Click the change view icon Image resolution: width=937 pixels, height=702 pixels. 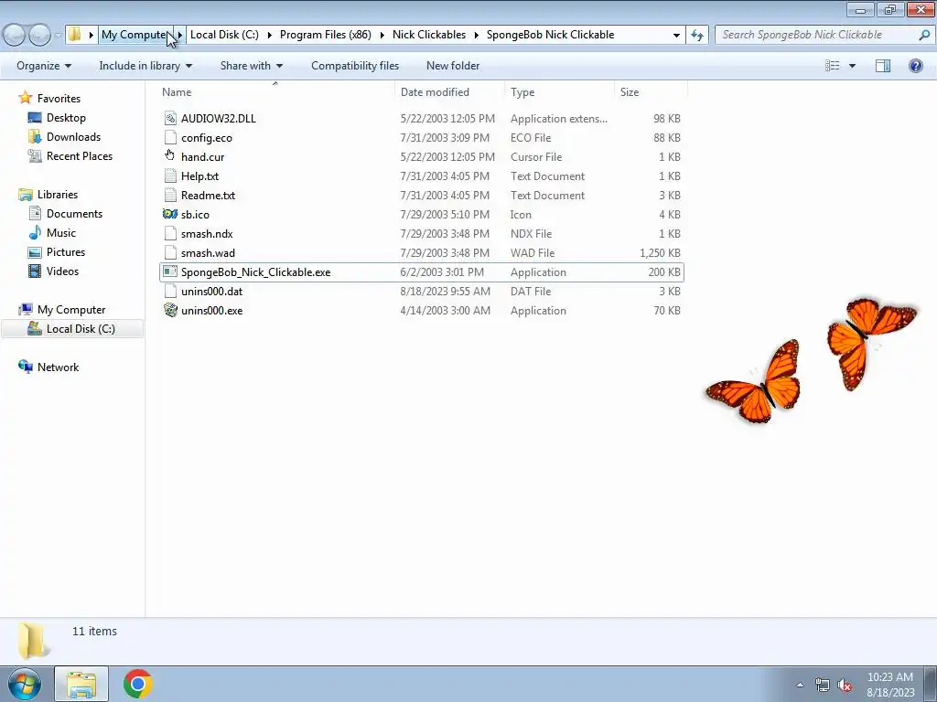[833, 66]
